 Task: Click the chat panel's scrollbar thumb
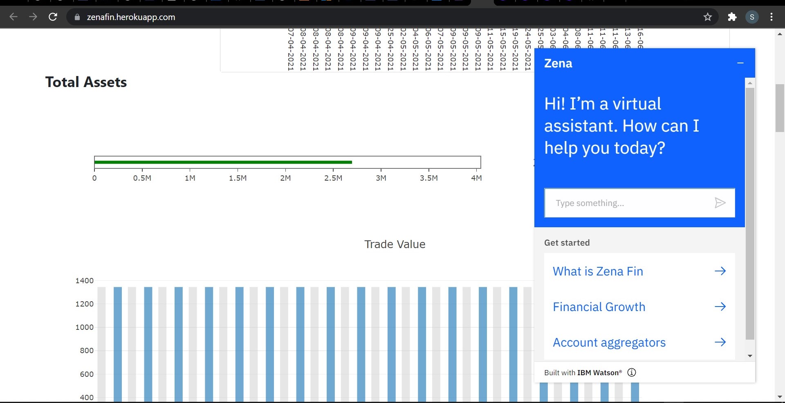[x=750, y=213]
